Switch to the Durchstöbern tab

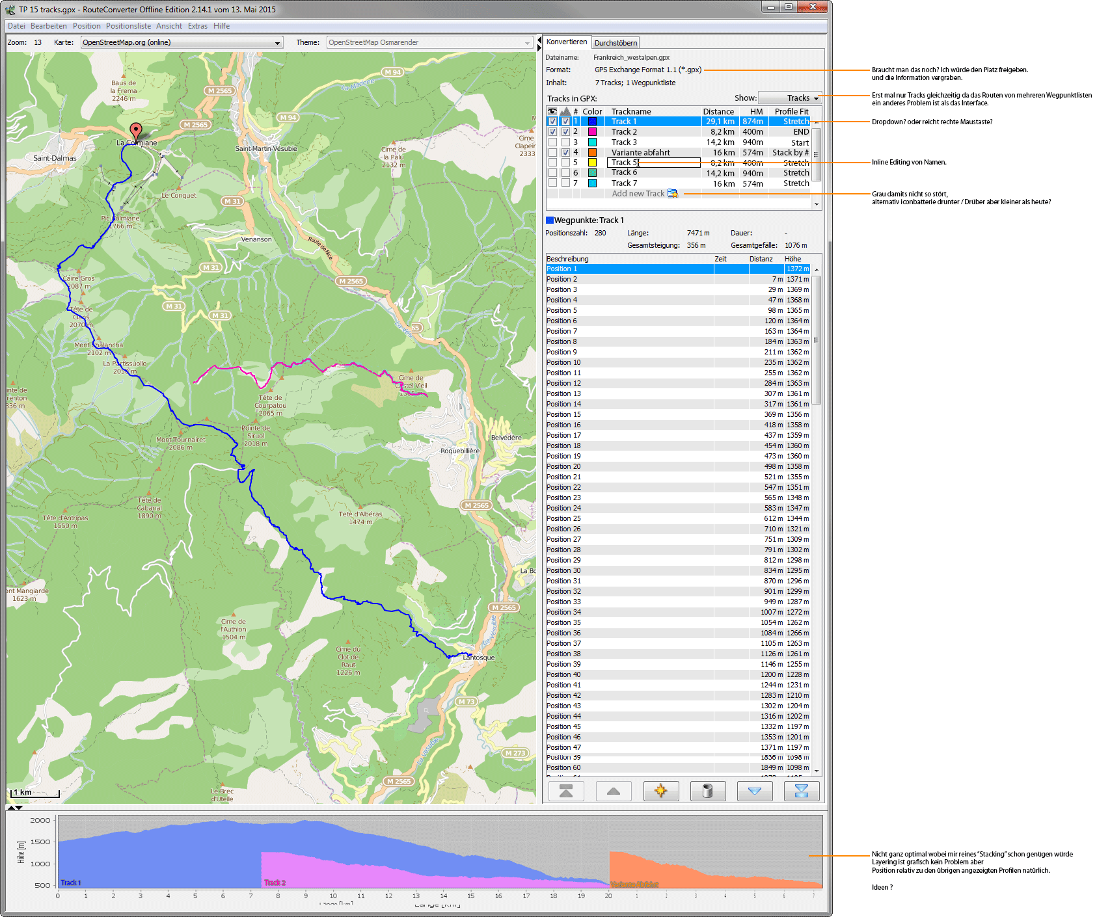[x=616, y=43]
